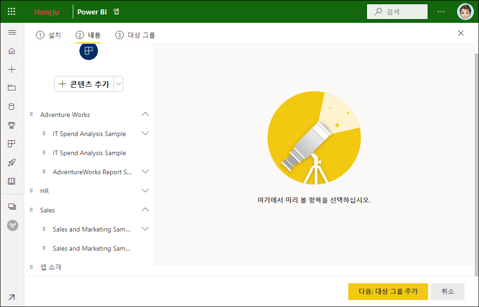479x307 pixels.
Task: Grab the drag handle beside Adventure Works
Action: pos(31,114)
